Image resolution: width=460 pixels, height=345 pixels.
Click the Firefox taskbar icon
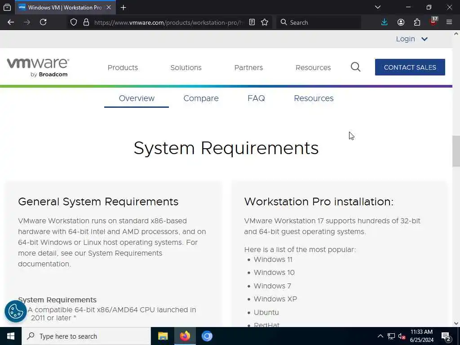[x=185, y=336]
